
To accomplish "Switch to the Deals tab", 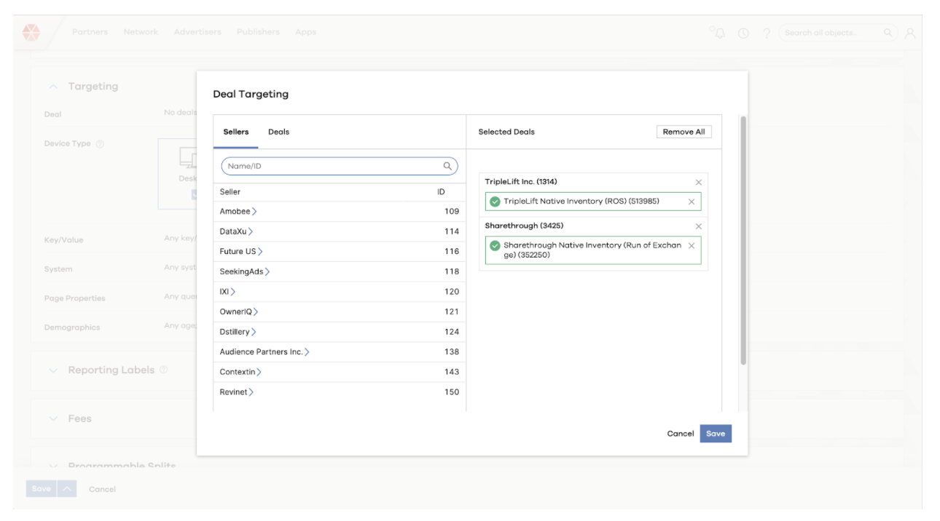I will (279, 132).
